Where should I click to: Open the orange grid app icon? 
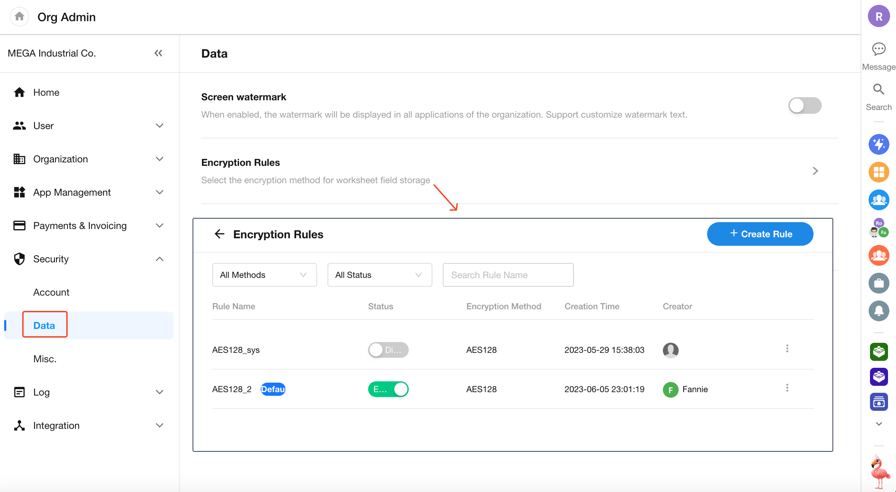[x=879, y=172]
